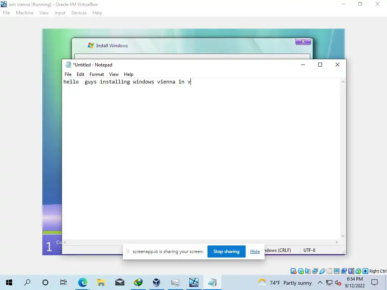This screenshot has height=290, width=387.
Task: Launch Microsoft Edge from the taskbar
Action: coord(83,282)
